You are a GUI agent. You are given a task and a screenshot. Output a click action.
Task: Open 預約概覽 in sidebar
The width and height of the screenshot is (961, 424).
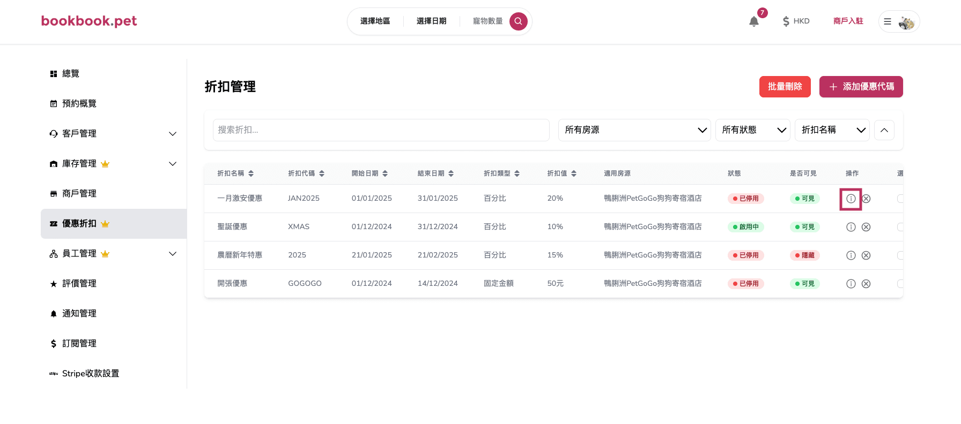point(114,104)
